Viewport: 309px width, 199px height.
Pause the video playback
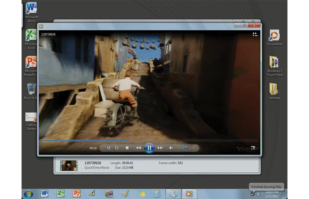coord(149,148)
